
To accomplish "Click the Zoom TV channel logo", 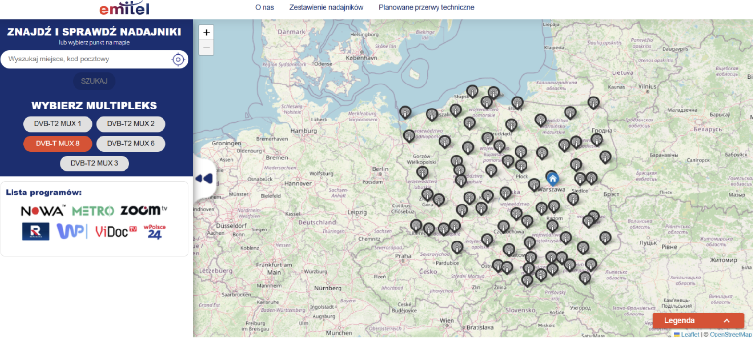I will pos(144,210).
